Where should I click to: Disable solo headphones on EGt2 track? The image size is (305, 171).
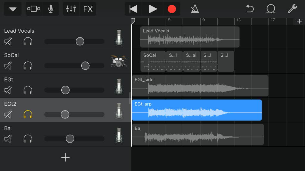[28, 114]
